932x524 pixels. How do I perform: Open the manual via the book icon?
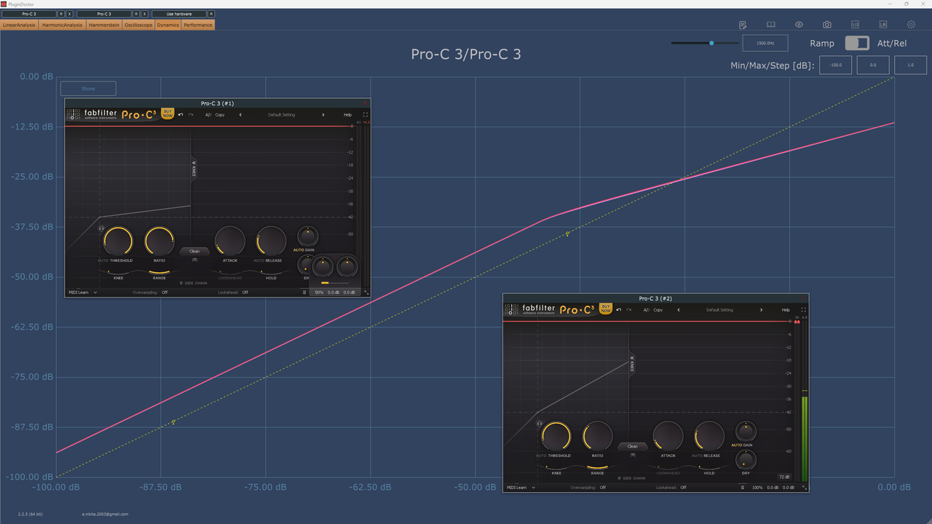[770, 25]
